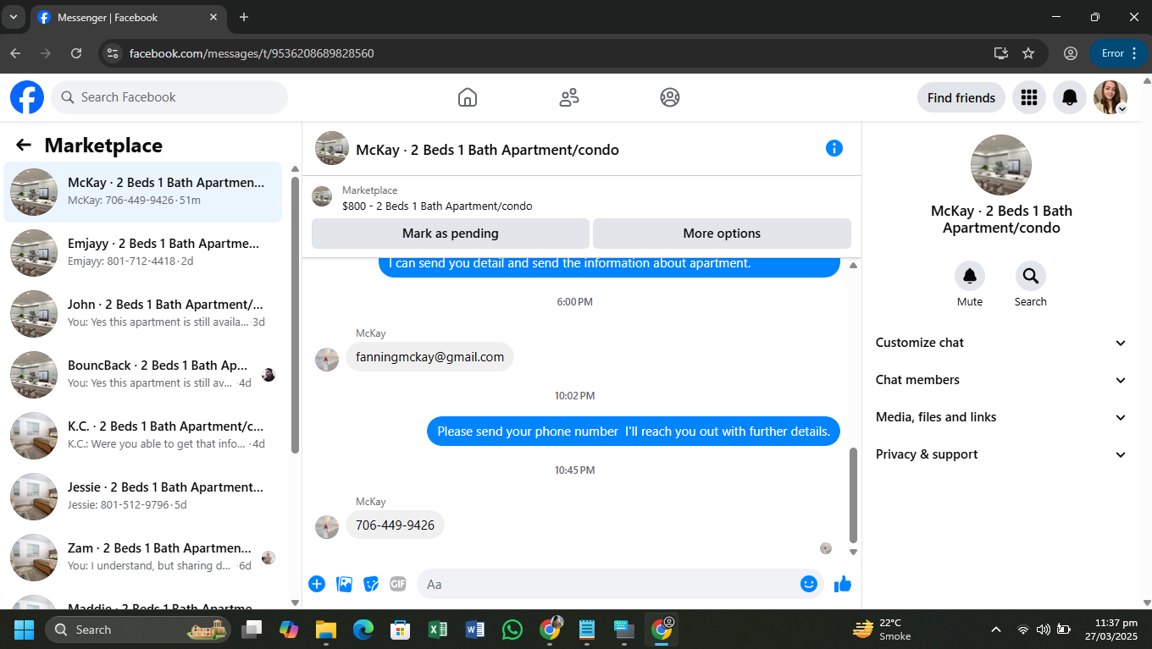The height and width of the screenshot is (649, 1152).
Task: Choose a sticker from the composer
Action: coord(371,584)
